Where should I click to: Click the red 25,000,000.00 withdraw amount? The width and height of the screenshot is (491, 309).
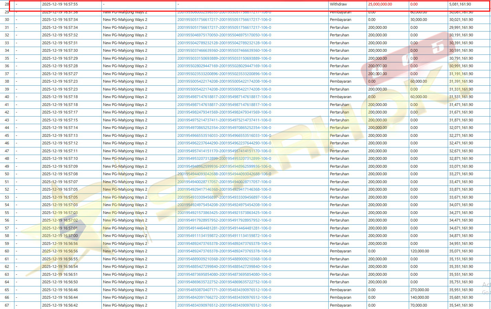tap(380, 4)
